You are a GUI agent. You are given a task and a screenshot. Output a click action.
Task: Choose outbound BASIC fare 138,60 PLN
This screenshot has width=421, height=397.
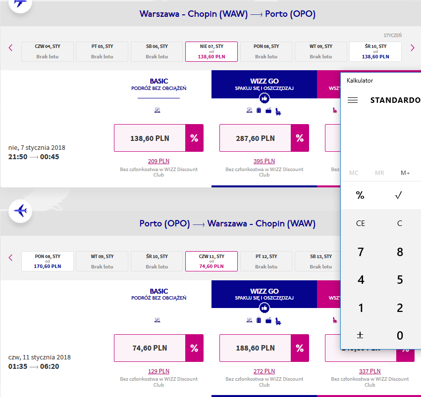tap(150, 138)
